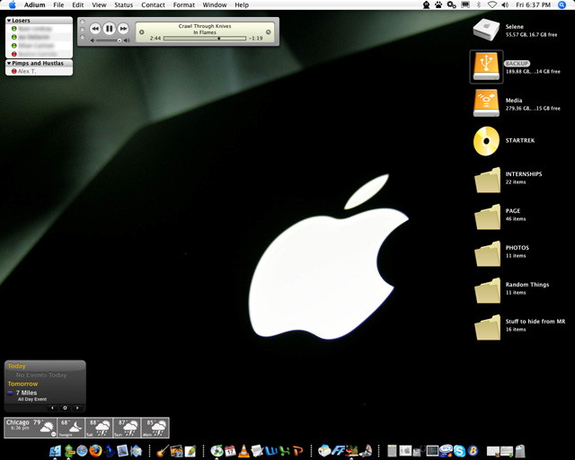Select contact Alex T. in Adium
The width and height of the screenshot is (575, 460).
point(39,71)
